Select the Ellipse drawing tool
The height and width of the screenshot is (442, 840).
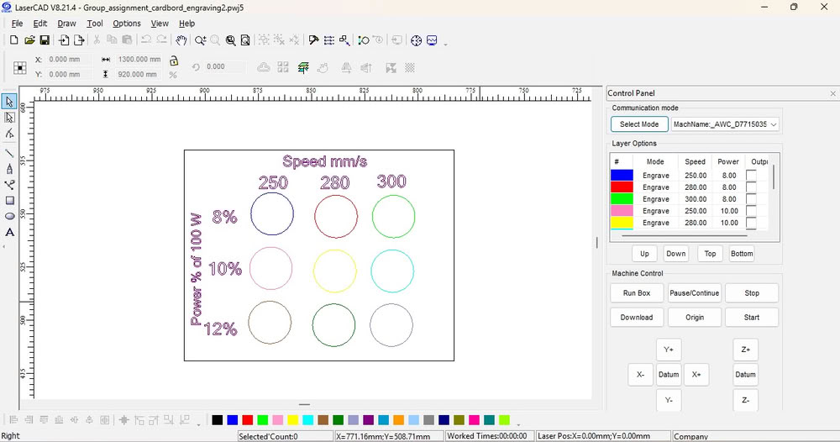point(9,217)
